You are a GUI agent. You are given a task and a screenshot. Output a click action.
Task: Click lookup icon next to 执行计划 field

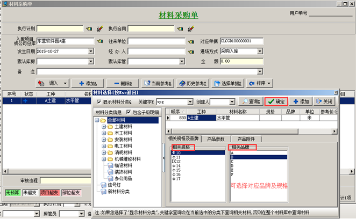89,28
